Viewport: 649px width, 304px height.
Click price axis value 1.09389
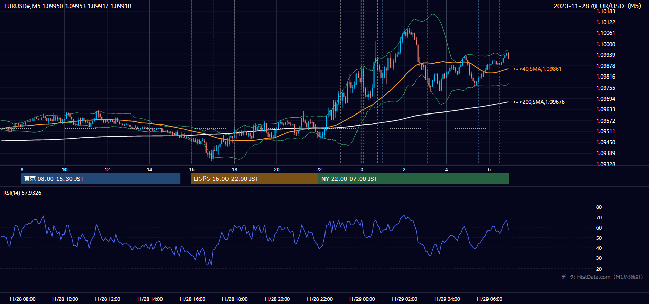click(x=606, y=153)
